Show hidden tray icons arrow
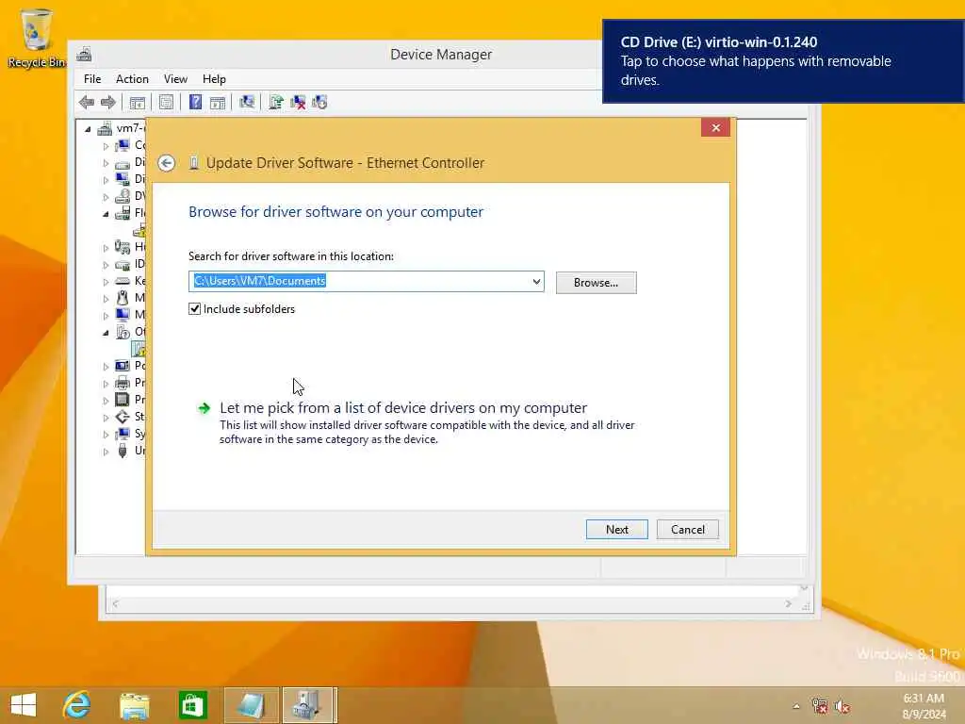This screenshot has height=724, width=965. pyautogui.click(x=795, y=706)
